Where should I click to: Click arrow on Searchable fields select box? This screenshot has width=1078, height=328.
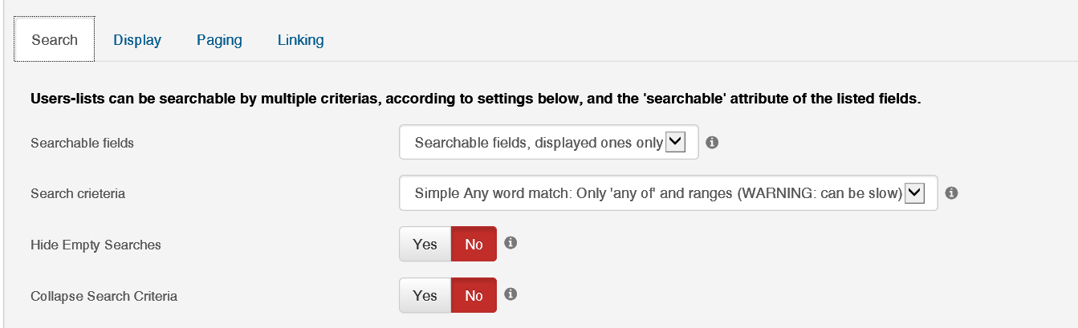[x=676, y=143]
